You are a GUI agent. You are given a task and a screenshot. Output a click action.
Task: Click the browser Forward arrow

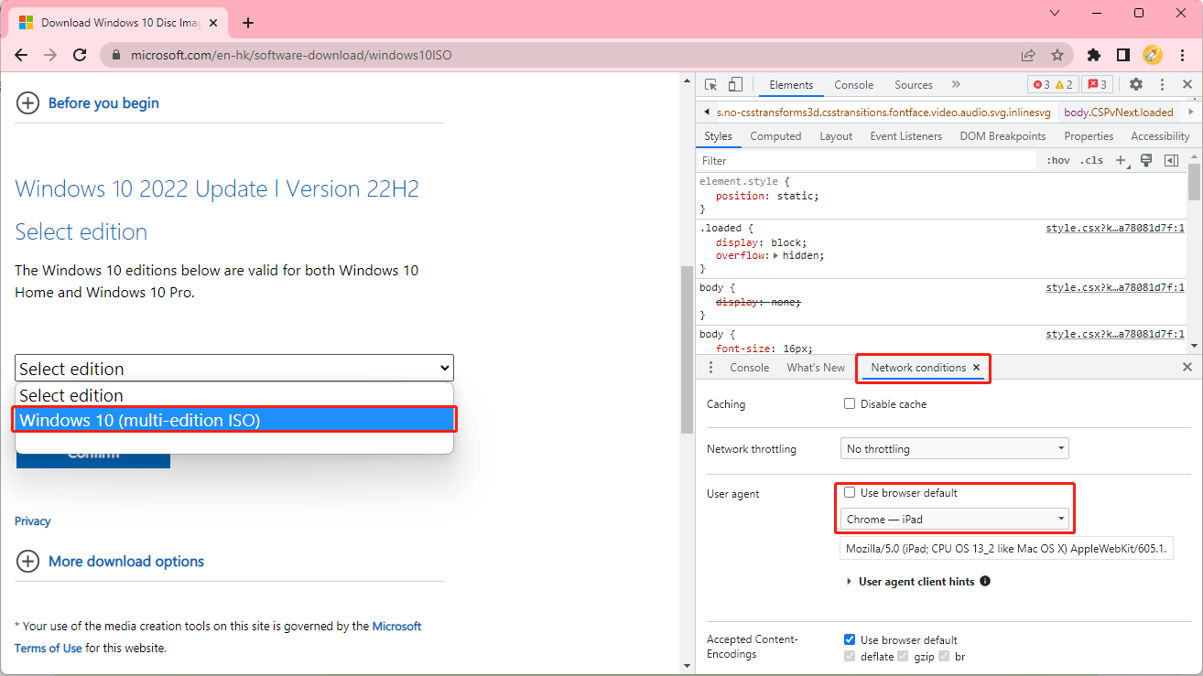pyautogui.click(x=50, y=55)
